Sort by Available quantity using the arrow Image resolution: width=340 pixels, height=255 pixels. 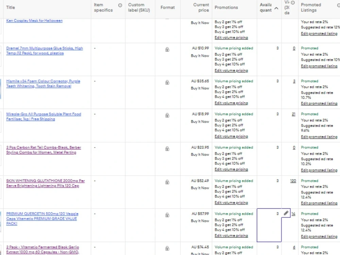[276, 8]
